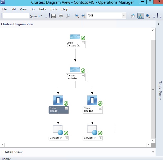Open the zoom percentage dropdown
This screenshot has height=160, width=163.
(x=124, y=16)
